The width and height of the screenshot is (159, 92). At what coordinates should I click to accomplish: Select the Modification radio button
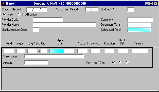(x=19, y=14)
